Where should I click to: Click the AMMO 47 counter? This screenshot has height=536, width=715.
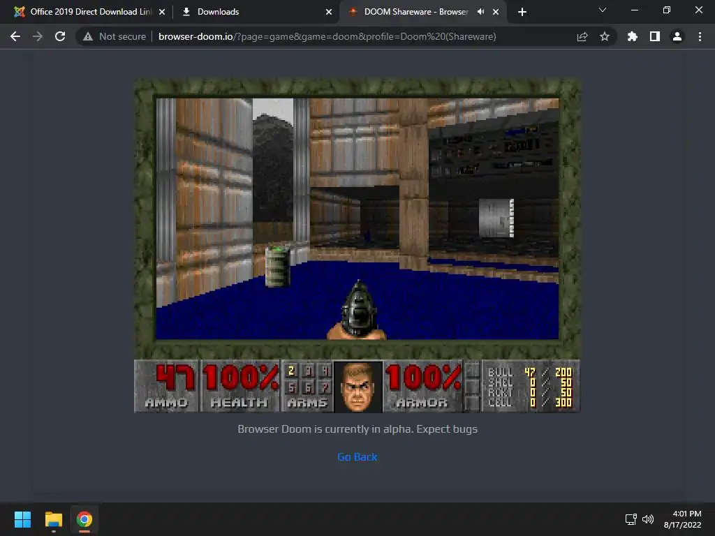point(167,386)
